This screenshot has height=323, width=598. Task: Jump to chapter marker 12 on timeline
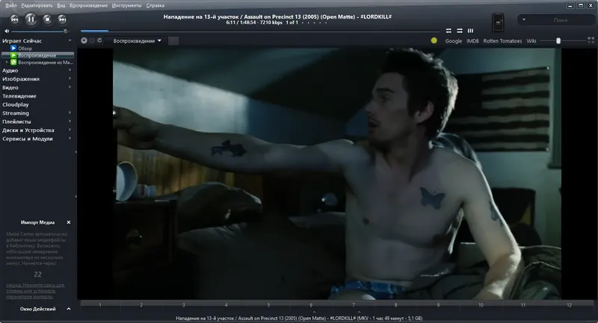[569, 305]
